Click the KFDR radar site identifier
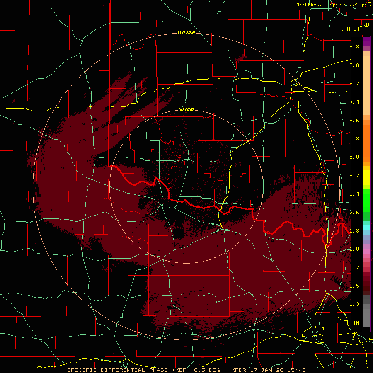This screenshot has height=373, width=373. (x=239, y=370)
